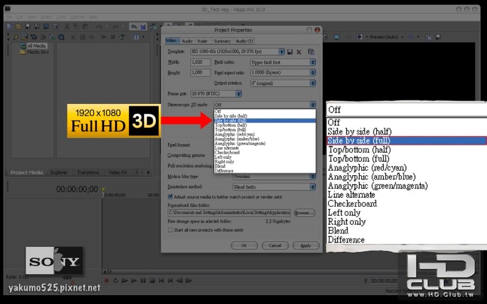Delete template with the X icon
487x304 pixels.
click(299, 52)
